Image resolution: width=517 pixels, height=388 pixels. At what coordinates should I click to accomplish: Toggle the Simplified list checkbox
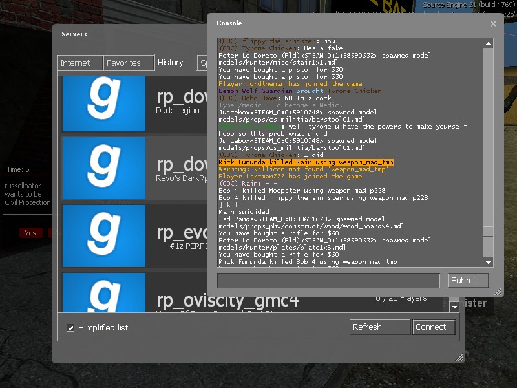pyautogui.click(x=70, y=328)
